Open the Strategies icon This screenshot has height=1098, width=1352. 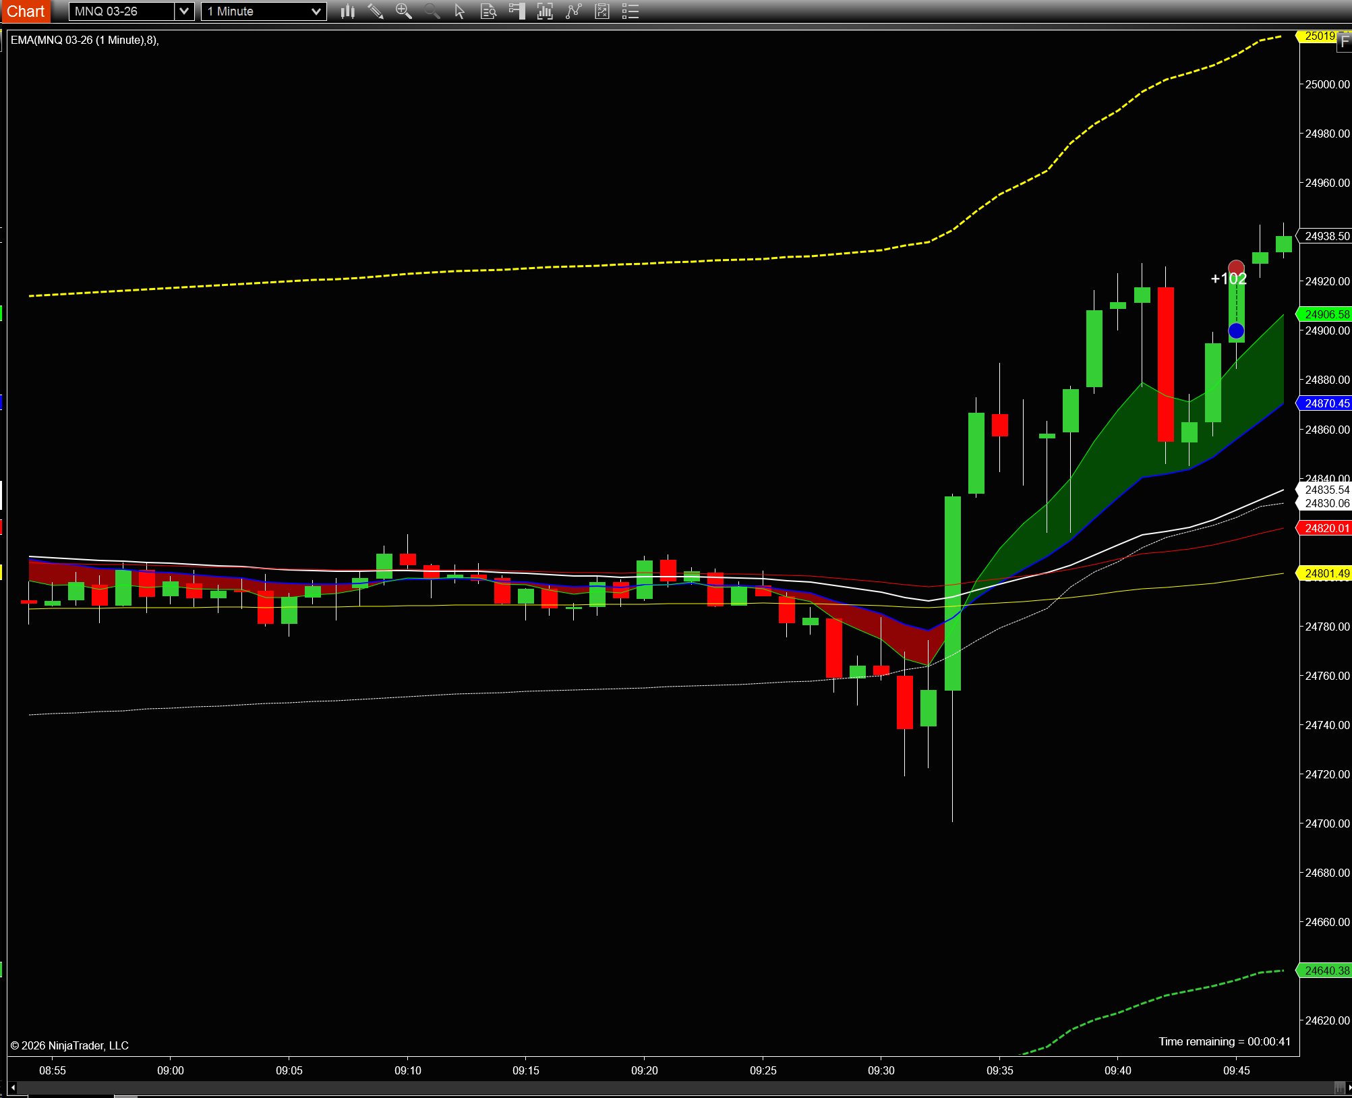(x=601, y=11)
